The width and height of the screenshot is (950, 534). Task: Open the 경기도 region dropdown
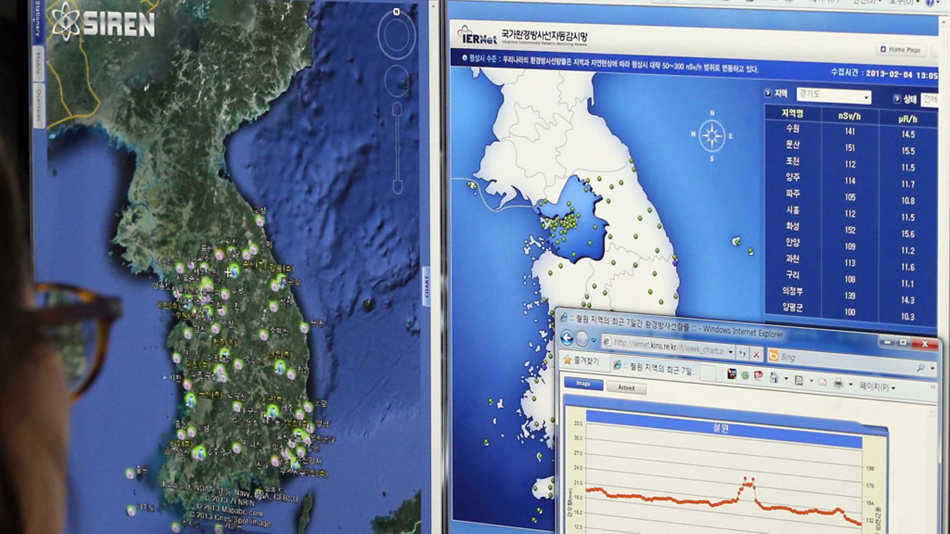click(x=834, y=96)
